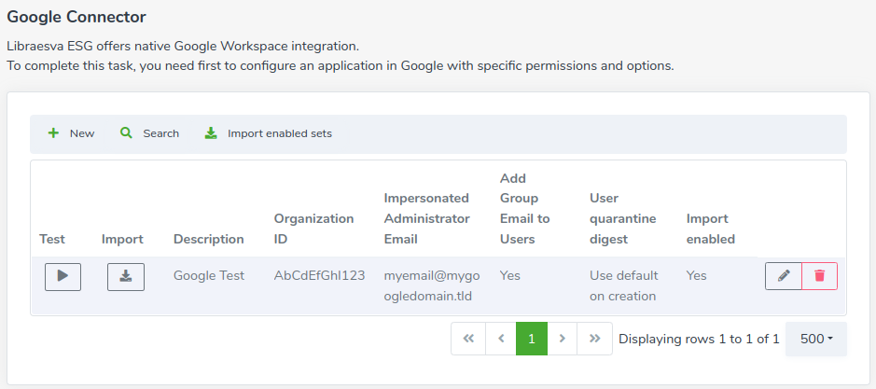Run the test for Google Test connector

63,277
